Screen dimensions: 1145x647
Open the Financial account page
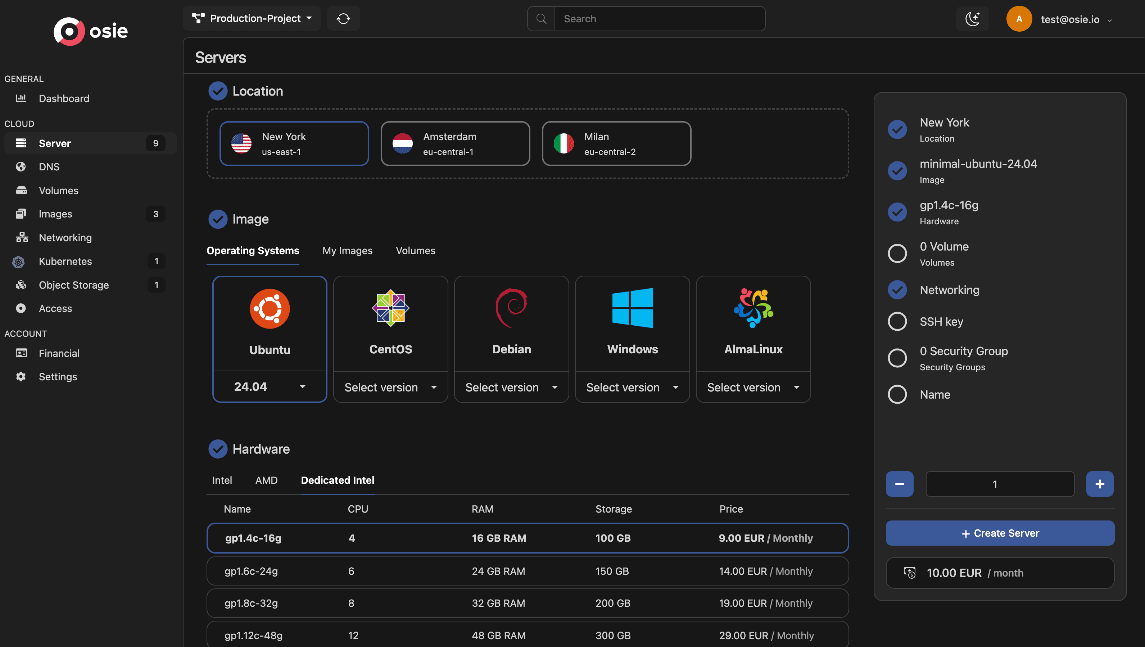(58, 353)
